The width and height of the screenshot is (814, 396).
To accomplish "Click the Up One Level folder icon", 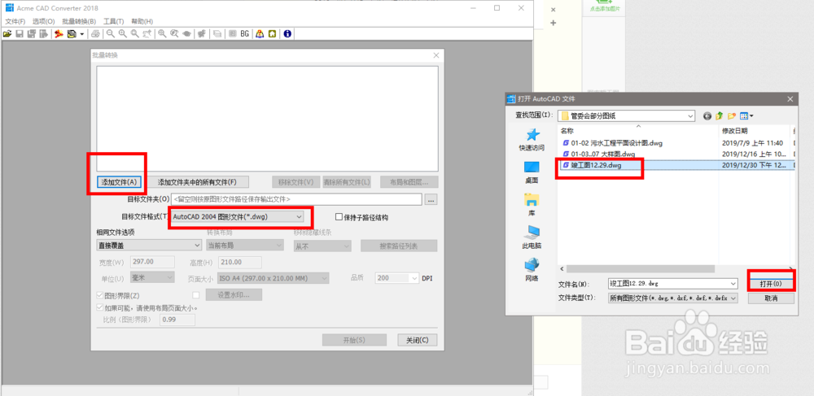I will (x=720, y=116).
